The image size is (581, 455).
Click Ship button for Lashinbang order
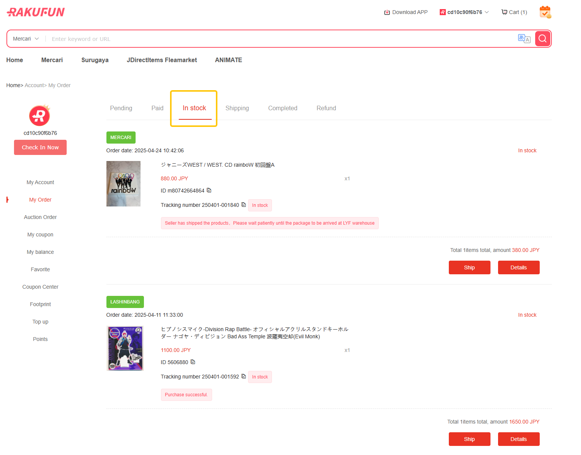[x=469, y=439]
